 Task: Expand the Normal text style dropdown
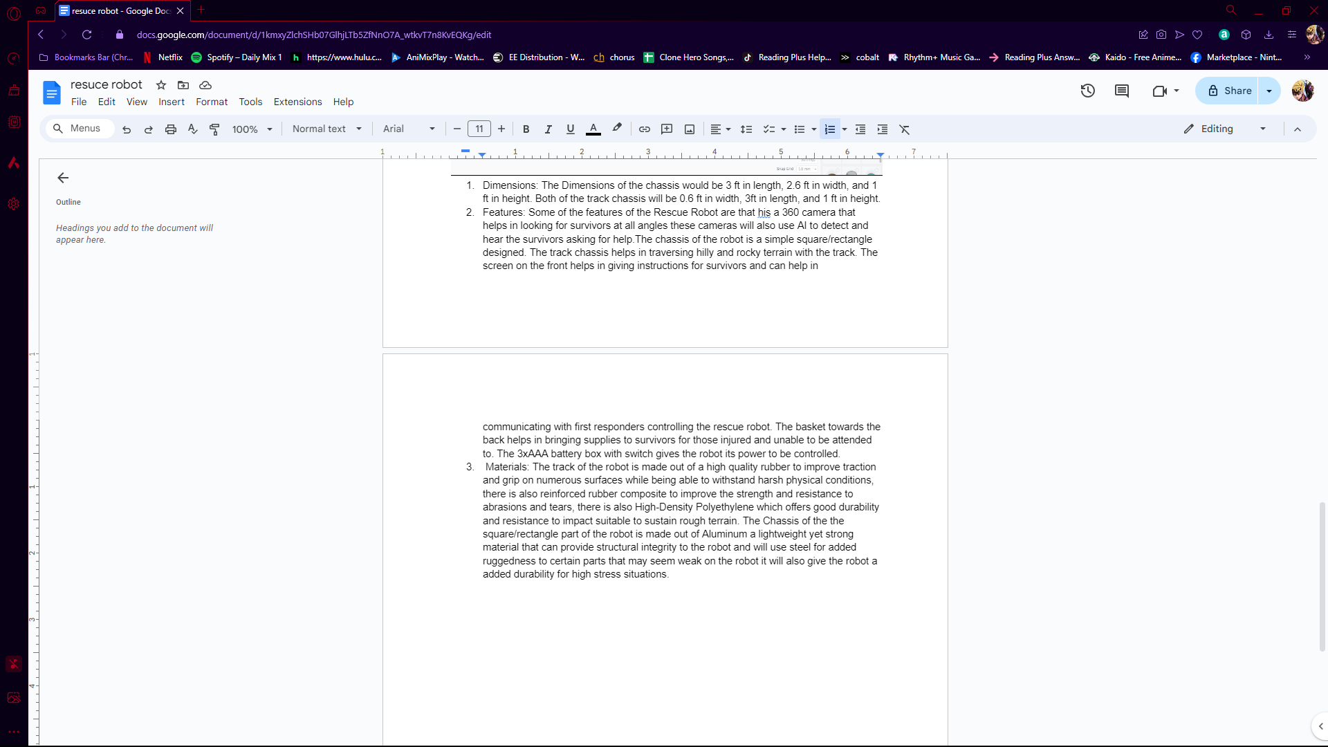(x=326, y=129)
